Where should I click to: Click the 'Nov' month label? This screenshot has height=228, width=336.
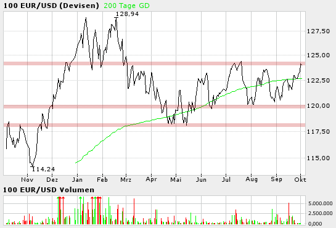(27, 179)
